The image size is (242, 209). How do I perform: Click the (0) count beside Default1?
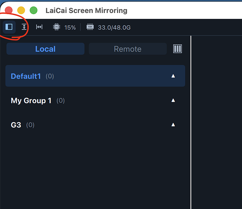(50, 76)
